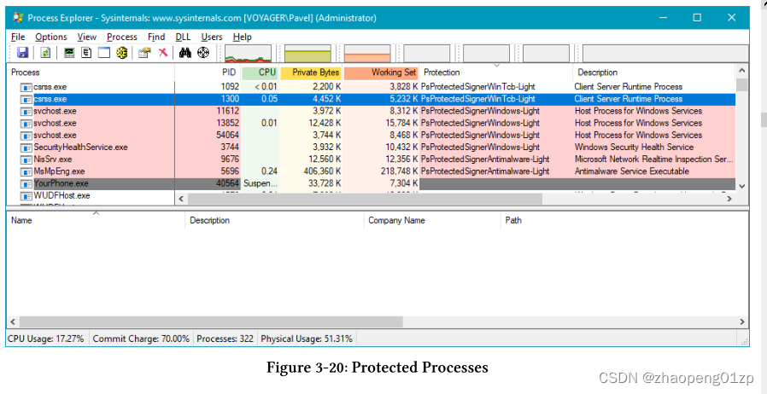
Task: Open the File menu
Action: click(x=18, y=38)
